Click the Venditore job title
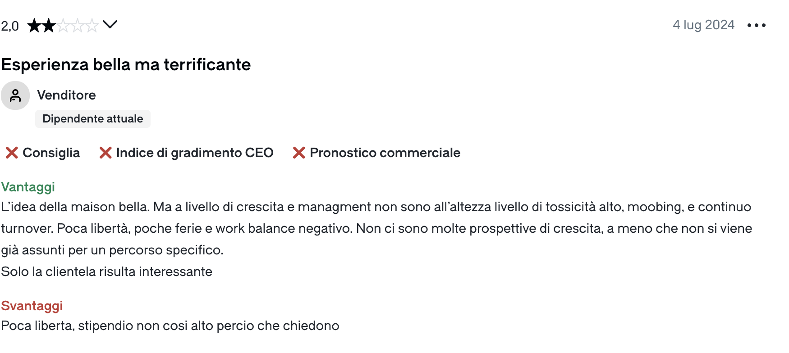Screen dimensions: 789x353 pos(66,95)
